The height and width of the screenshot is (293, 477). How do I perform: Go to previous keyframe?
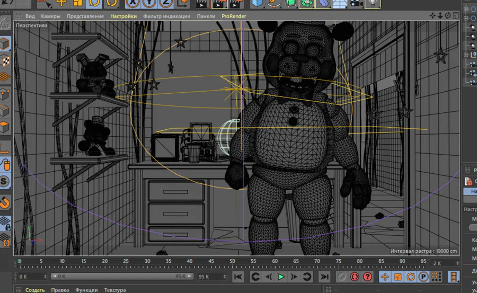point(255,277)
